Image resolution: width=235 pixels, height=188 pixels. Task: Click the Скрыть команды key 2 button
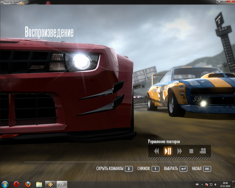pyautogui.click(x=129, y=169)
